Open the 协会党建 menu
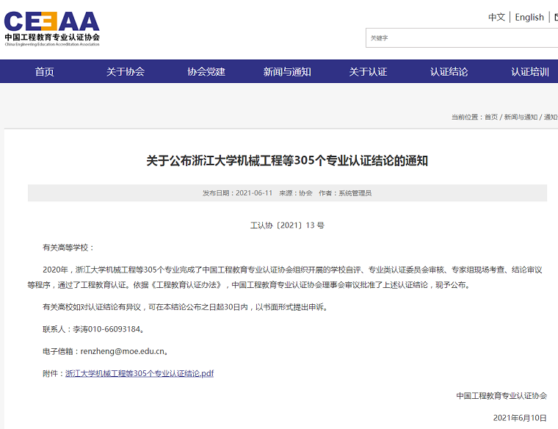Image resolution: width=558 pixels, height=429 pixels. pyautogui.click(x=206, y=71)
